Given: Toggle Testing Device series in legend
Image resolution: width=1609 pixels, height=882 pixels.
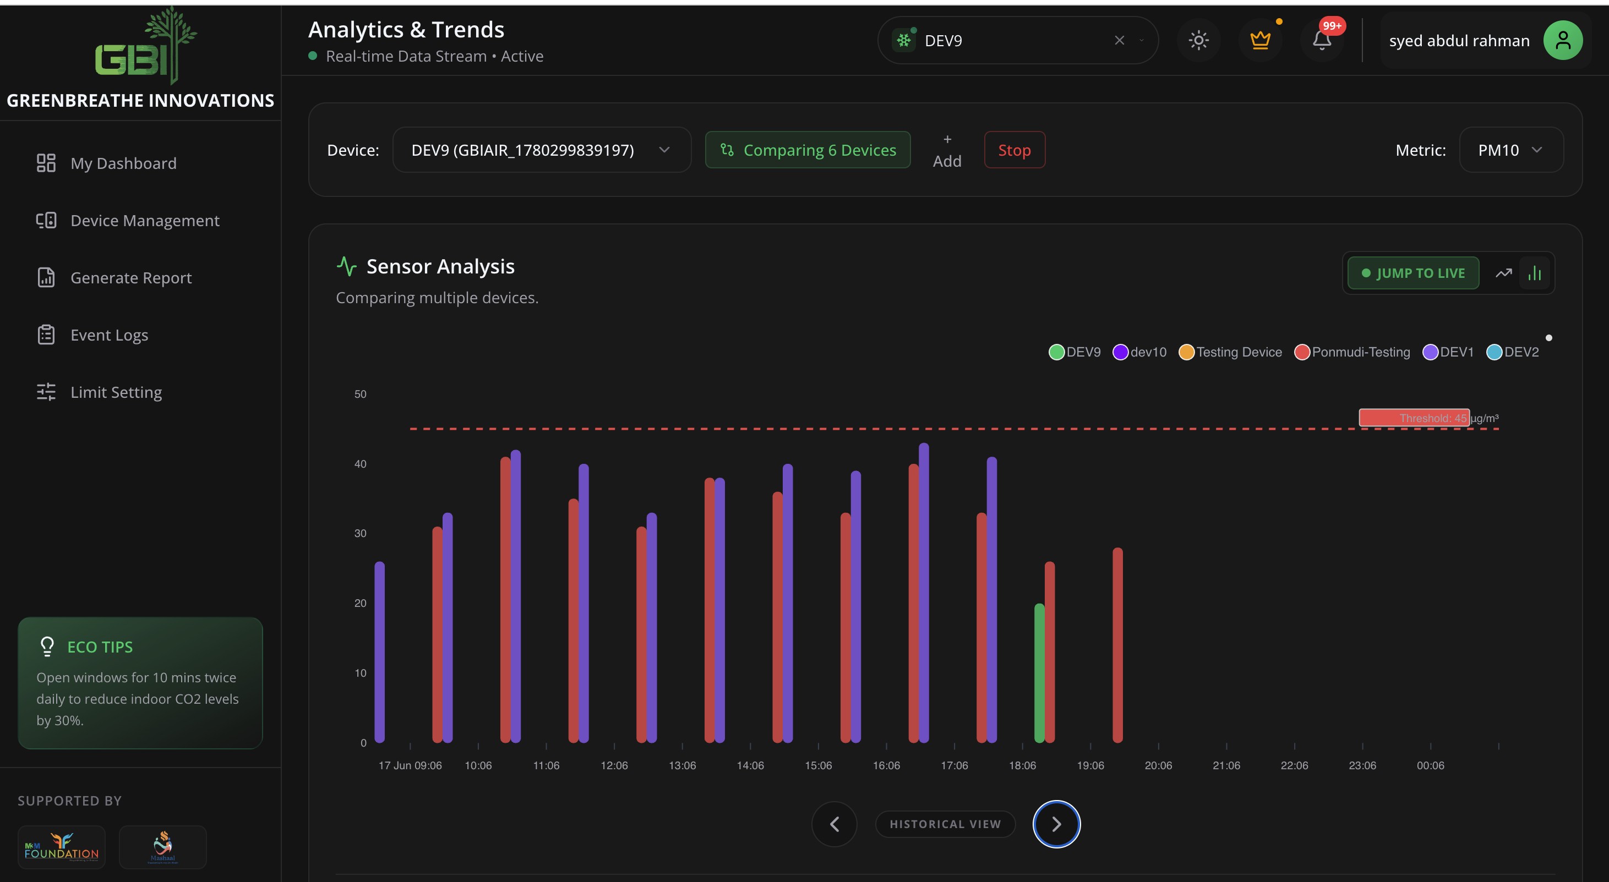Looking at the screenshot, I should (x=1230, y=352).
